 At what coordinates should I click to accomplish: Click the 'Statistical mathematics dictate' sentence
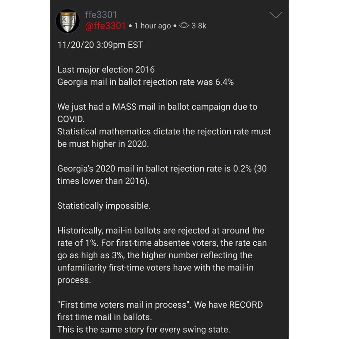tap(164, 137)
